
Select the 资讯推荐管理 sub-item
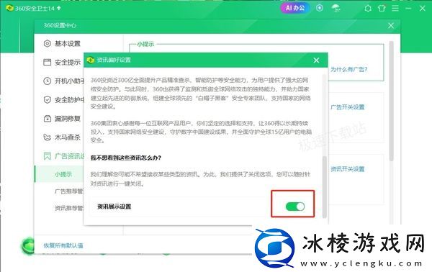[x=69, y=208]
